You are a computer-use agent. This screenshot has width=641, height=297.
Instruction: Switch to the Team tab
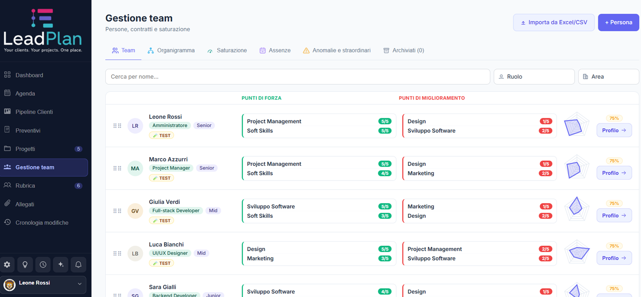[123, 50]
